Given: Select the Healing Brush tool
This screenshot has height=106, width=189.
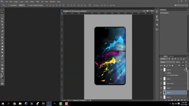Looking at the screenshot, I should pos(2,31).
